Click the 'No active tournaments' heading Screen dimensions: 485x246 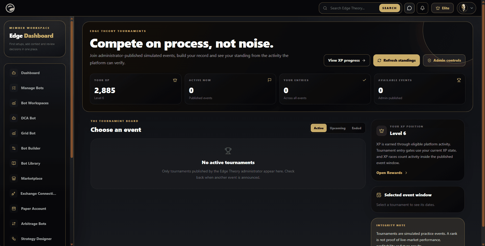coord(228,163)
